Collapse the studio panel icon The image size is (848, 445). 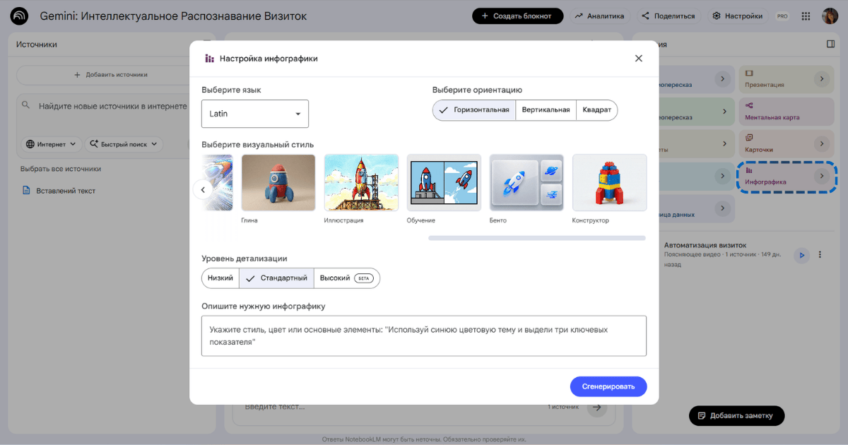point(830,44)
